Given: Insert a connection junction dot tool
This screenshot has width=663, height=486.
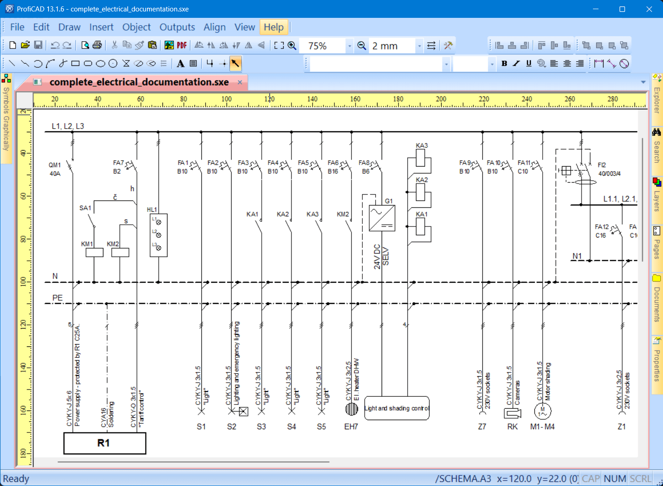Looking at the screenshot, I should (223, 64).
